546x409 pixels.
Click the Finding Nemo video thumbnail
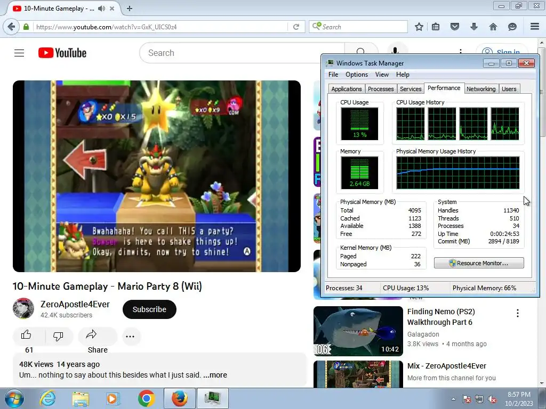click(358, 331)
